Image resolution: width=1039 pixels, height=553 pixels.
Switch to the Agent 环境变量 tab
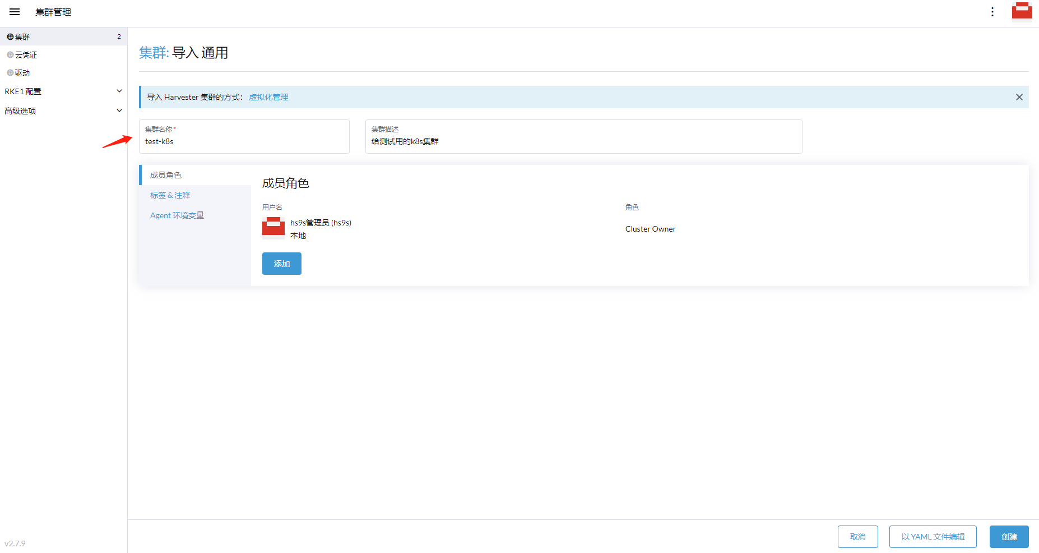pos(177,215)
